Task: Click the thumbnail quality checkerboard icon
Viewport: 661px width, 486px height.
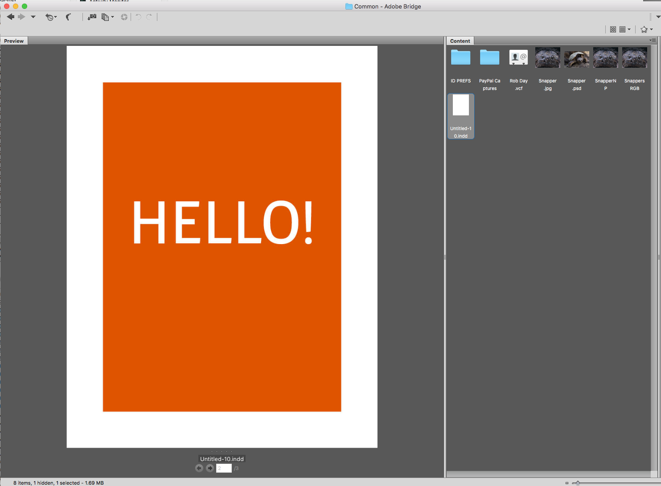Action: [613, 29]
